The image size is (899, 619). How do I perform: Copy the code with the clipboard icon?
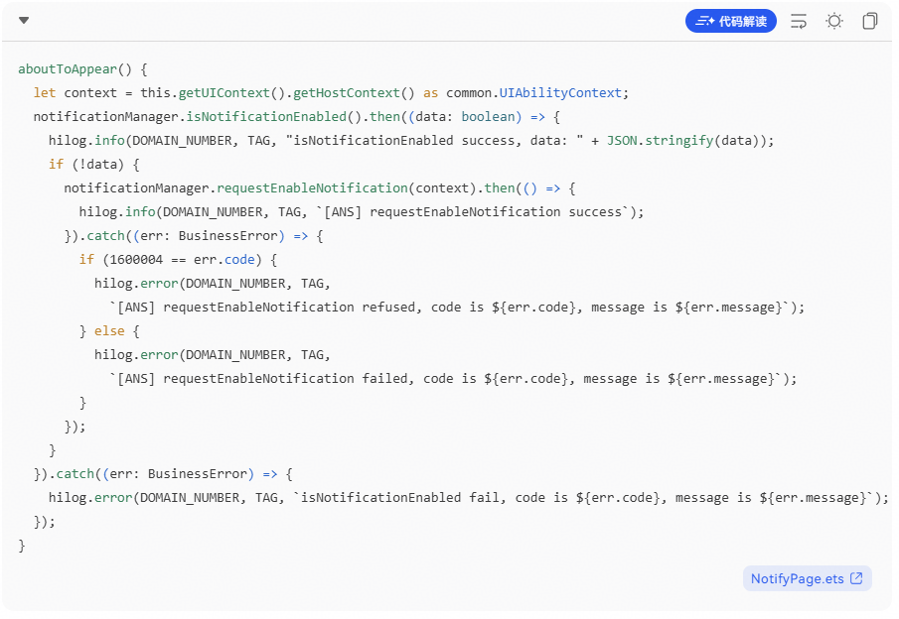click(870, 21)
